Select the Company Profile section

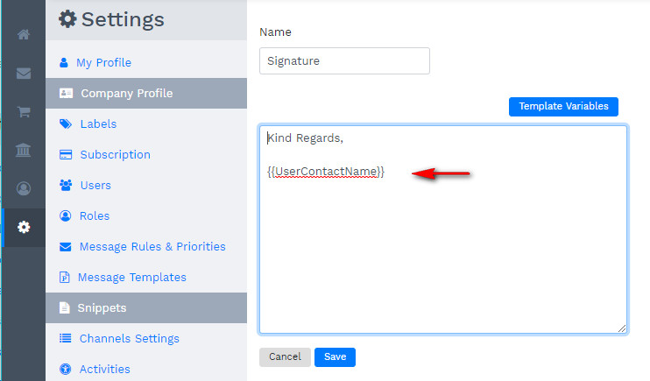[x=126, y=94]
